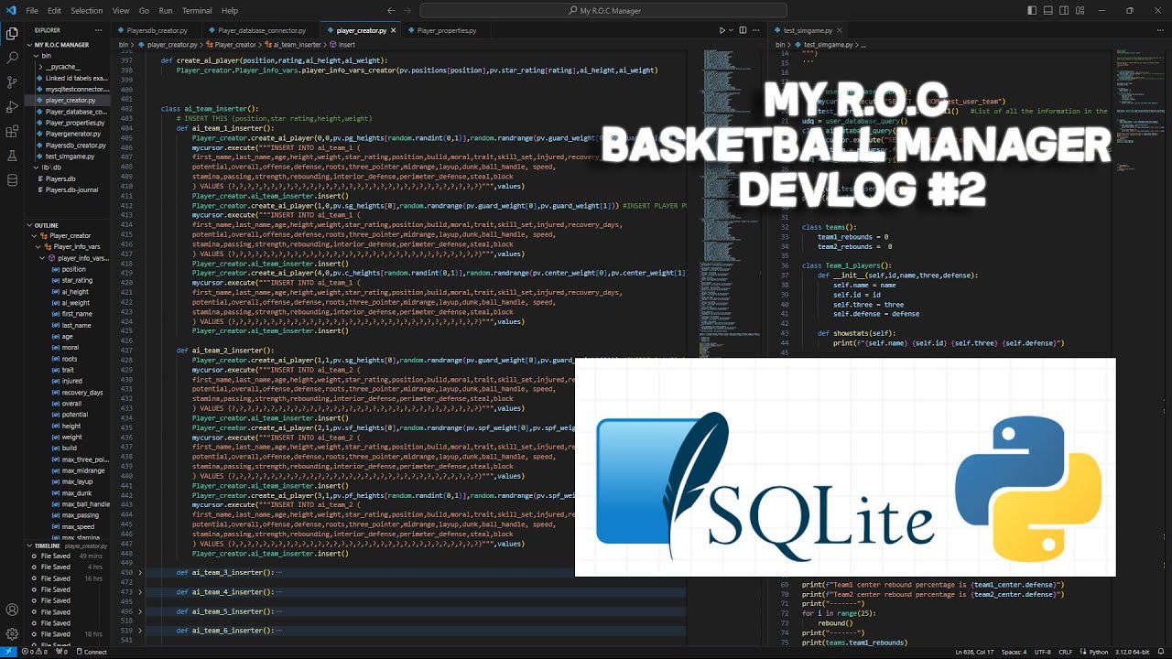Click the Go Back arrow in title bar
1172x659 pixels.
tap(392, 10)
